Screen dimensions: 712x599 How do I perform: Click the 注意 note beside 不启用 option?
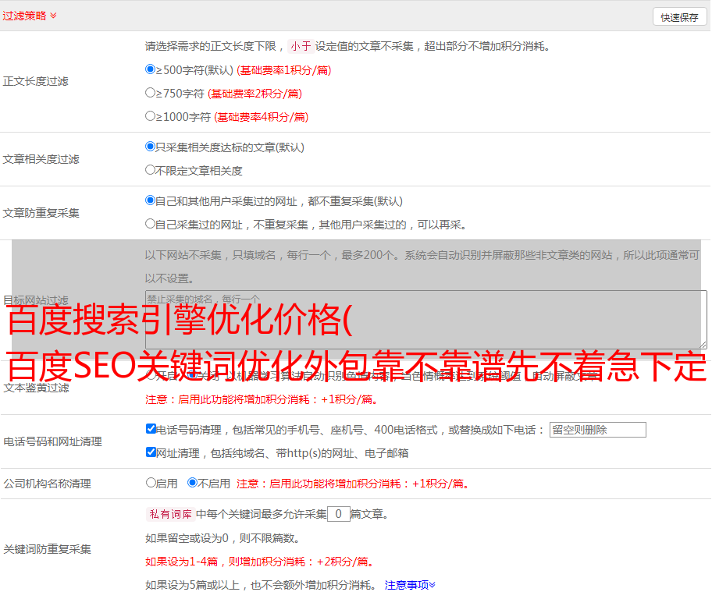(353, 484)
